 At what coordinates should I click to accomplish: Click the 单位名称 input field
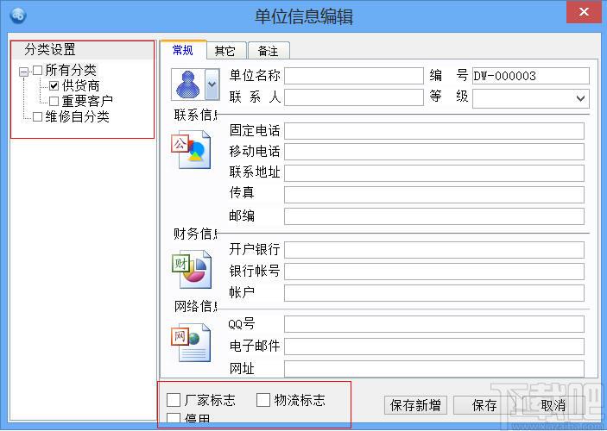point(354,76)
